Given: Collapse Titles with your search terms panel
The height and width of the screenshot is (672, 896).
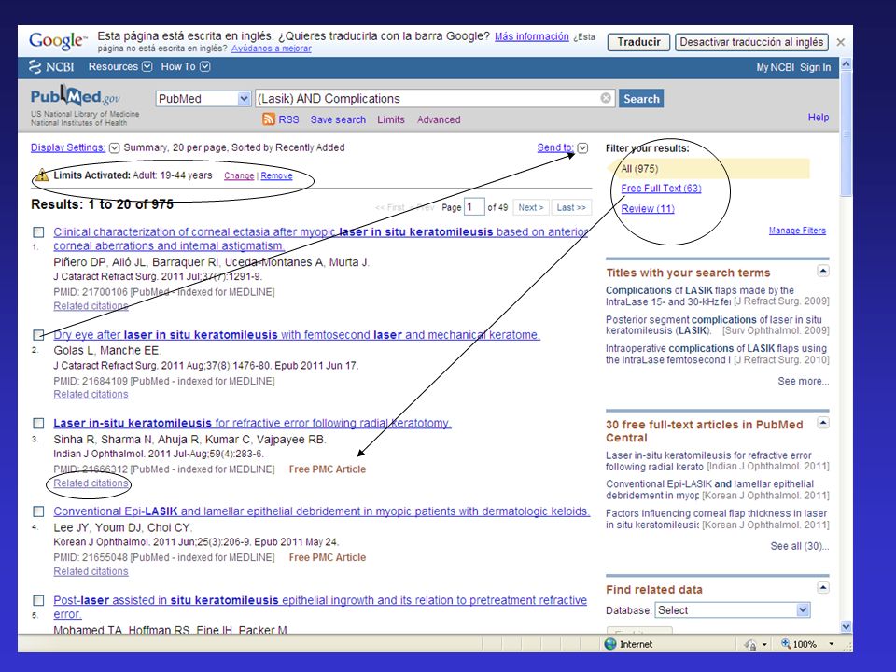Looking at the screenshot, I should (x=823, y=271).
